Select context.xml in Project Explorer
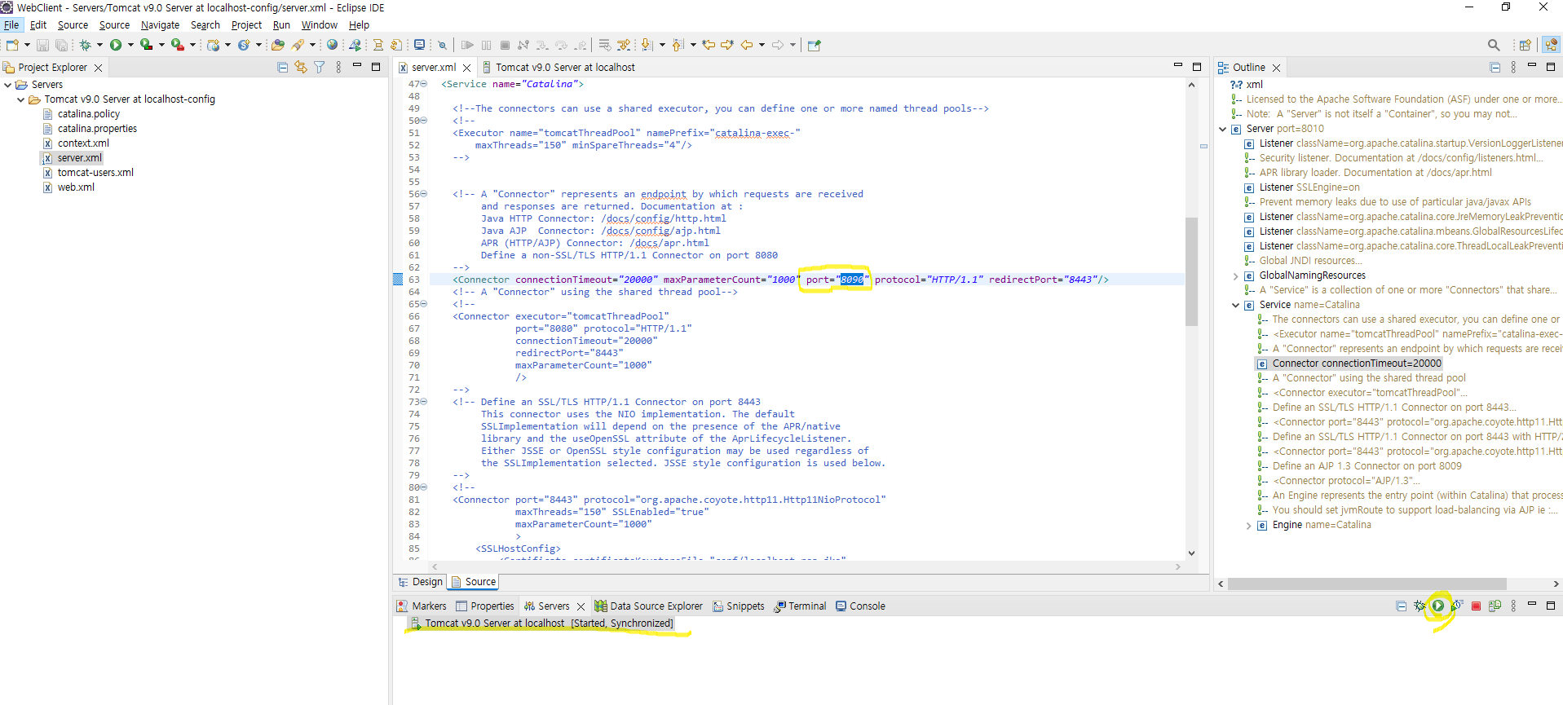 pos(82,143)
